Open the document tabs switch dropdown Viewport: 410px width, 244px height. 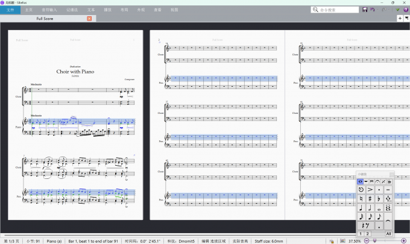406,19
